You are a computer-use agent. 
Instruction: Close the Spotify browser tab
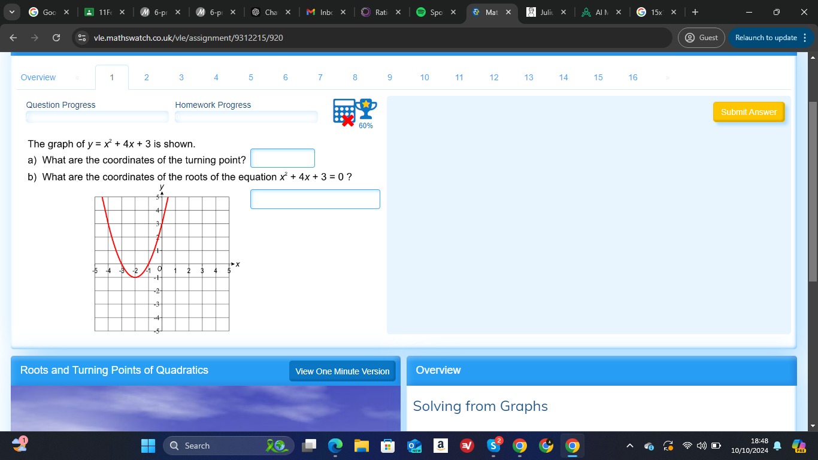pyautogui.click(x=453, y=12)
